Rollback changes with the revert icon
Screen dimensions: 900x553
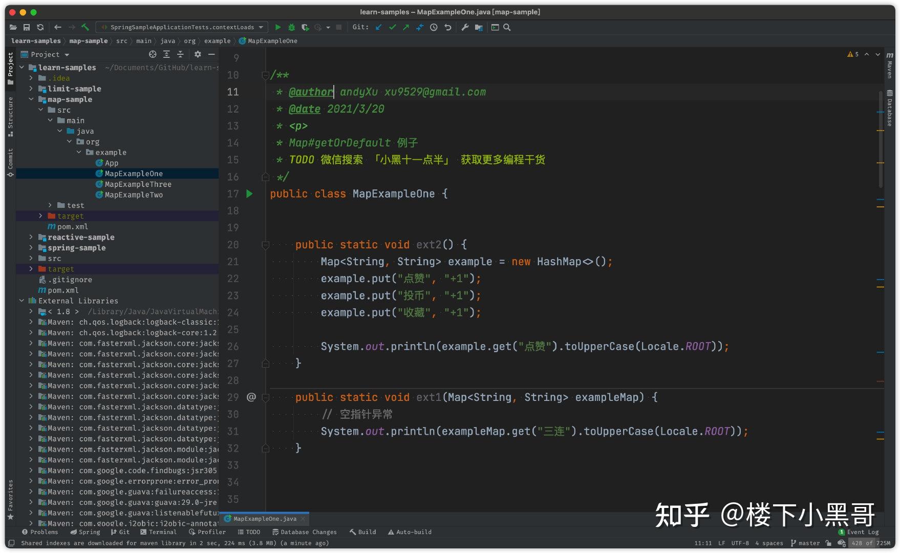pyautogui.click(x=447, y=27)
